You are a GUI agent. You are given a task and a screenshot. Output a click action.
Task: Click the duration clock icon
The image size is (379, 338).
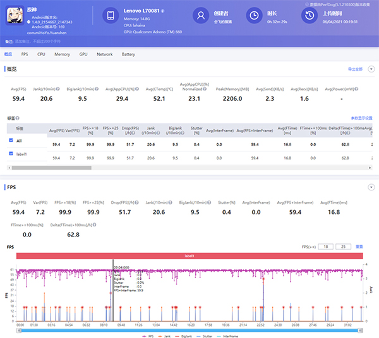click(x=253, y=16)
